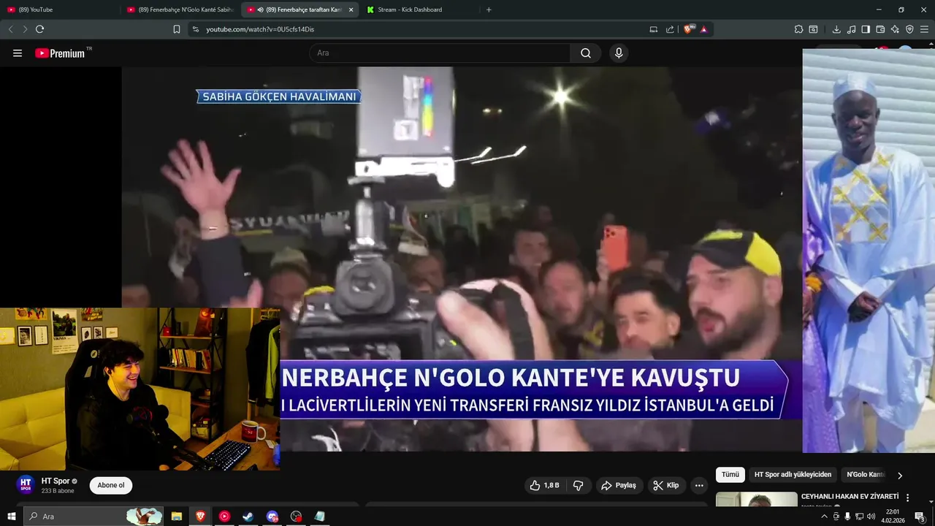Bookmark this page using the bookmark icon
Viewport: 935px width, 526px height.
[x=176, y=29]
